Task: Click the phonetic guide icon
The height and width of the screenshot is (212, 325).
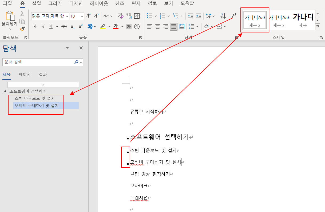Action: click(x=129, y=16)
